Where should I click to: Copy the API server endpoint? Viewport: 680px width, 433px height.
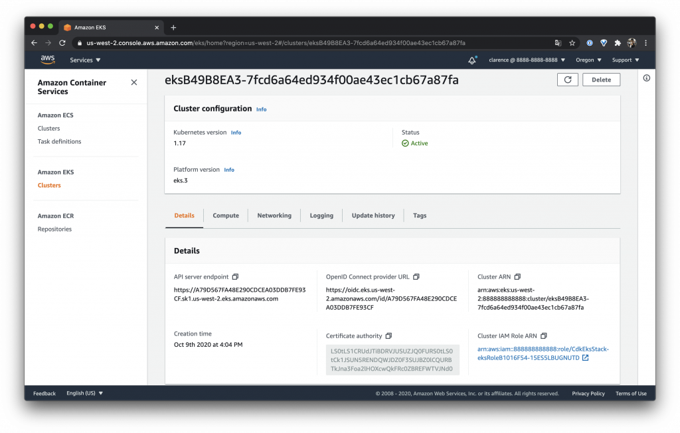tap(236, 277)
